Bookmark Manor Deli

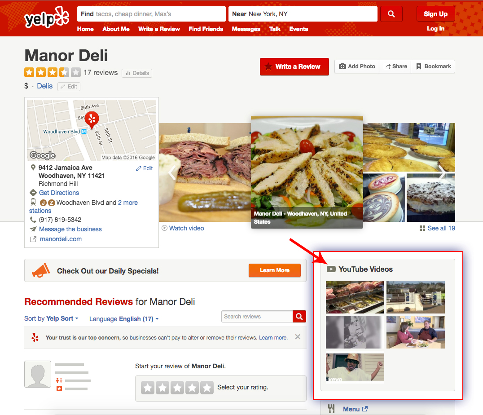click(x=433, y=66)
